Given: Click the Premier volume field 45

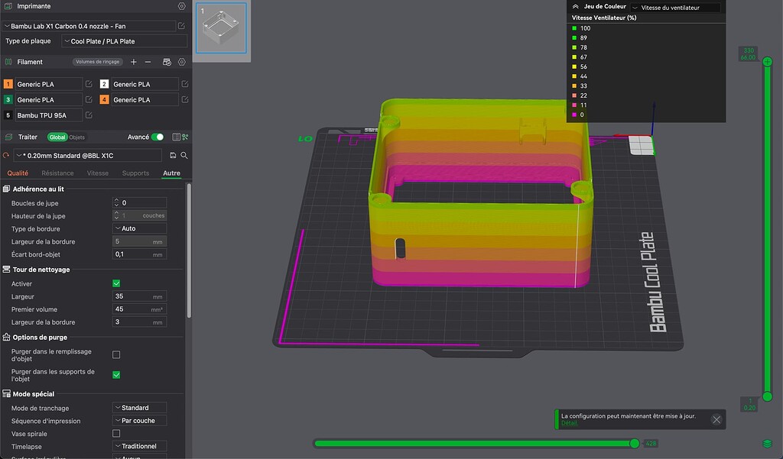Looking at the screenshot, I should point(139,309).
